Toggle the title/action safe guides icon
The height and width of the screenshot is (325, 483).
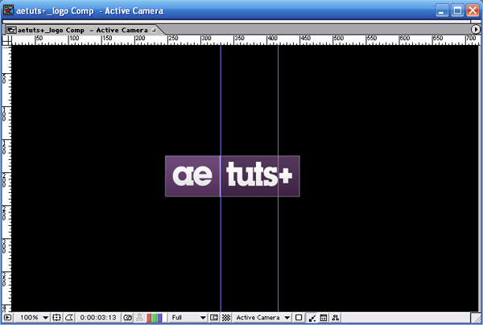click(x=56, y=318)
